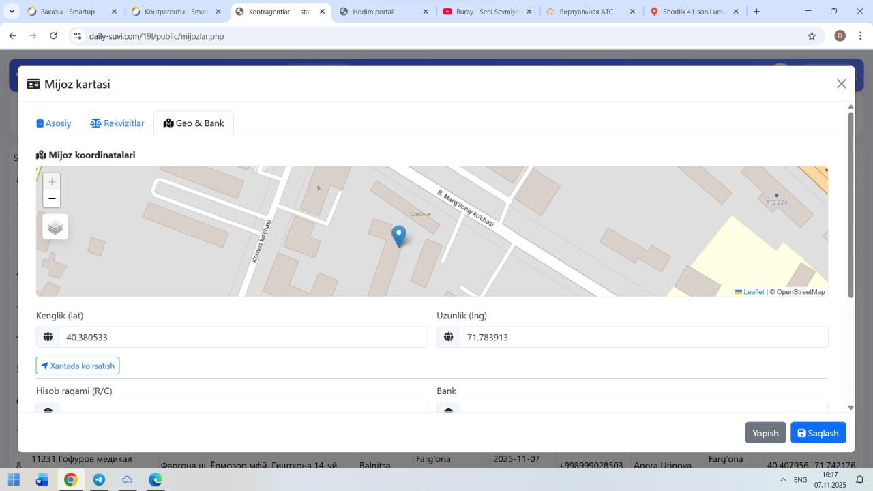Reload the current browser page
Image resolution: width=873 pixels, height=491 pixels.
pyautogui.click(x=54, y=36)
